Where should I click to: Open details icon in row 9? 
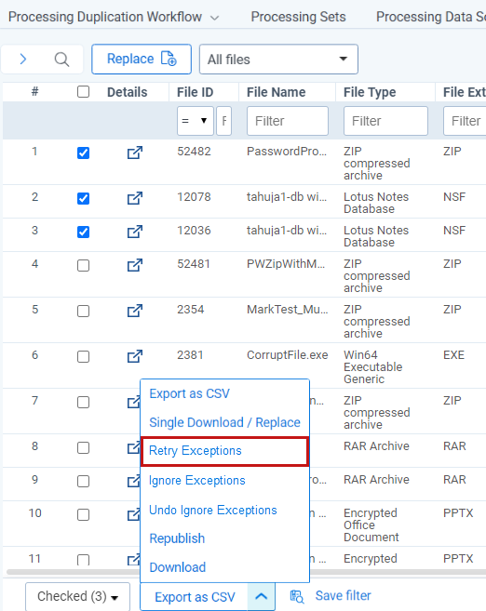(x=133, y=481)
